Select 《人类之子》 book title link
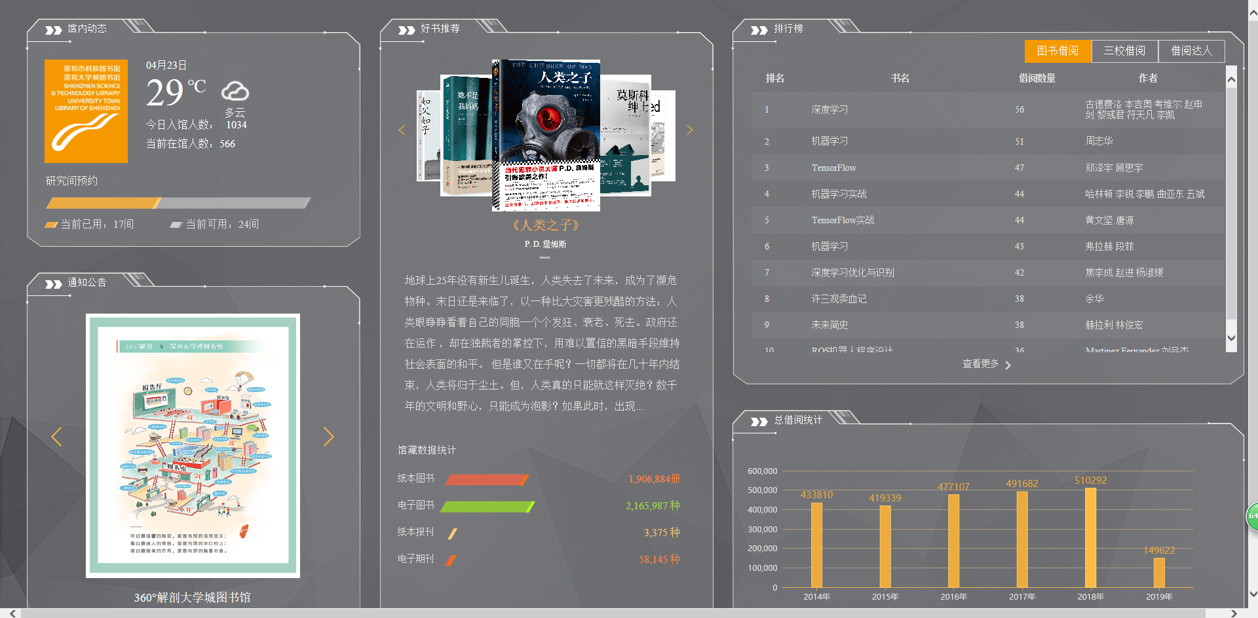 coord(545,225)
